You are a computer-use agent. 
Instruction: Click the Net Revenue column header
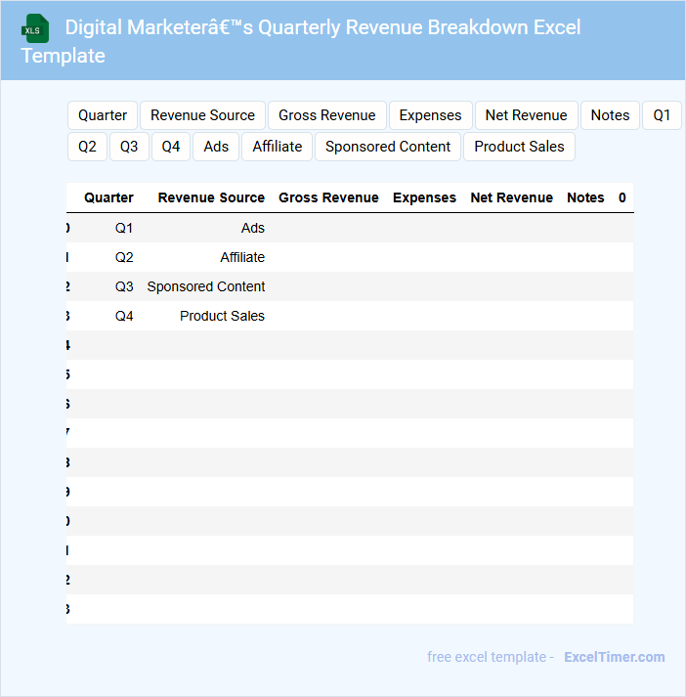tap(511, 197)
